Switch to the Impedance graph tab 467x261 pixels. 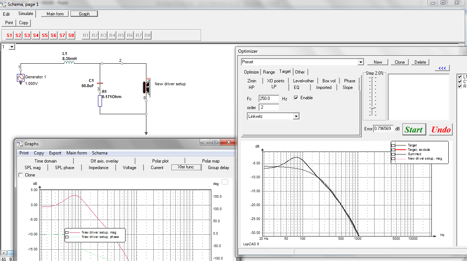pyautogui.click(x=98, y=168)
